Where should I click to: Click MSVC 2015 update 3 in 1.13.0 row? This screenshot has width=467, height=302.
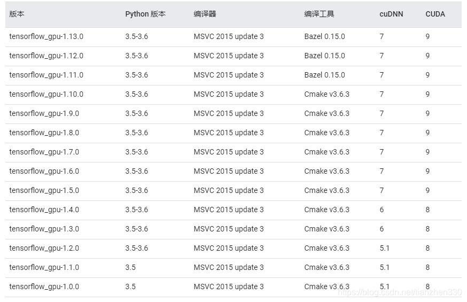pos(229,37)
